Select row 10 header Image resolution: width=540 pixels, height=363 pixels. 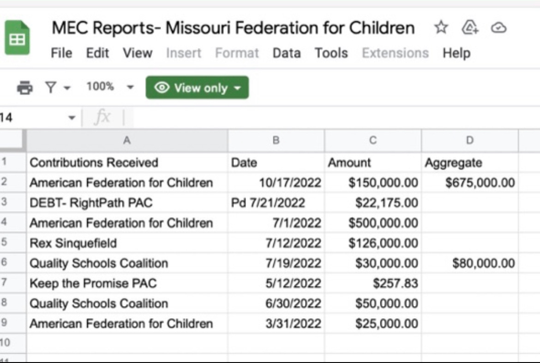click(13, 343)
